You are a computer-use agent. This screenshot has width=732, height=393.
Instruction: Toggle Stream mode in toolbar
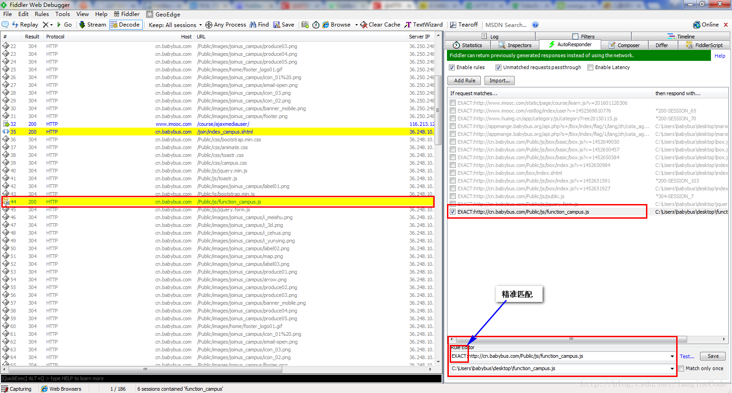pos(92,25)
